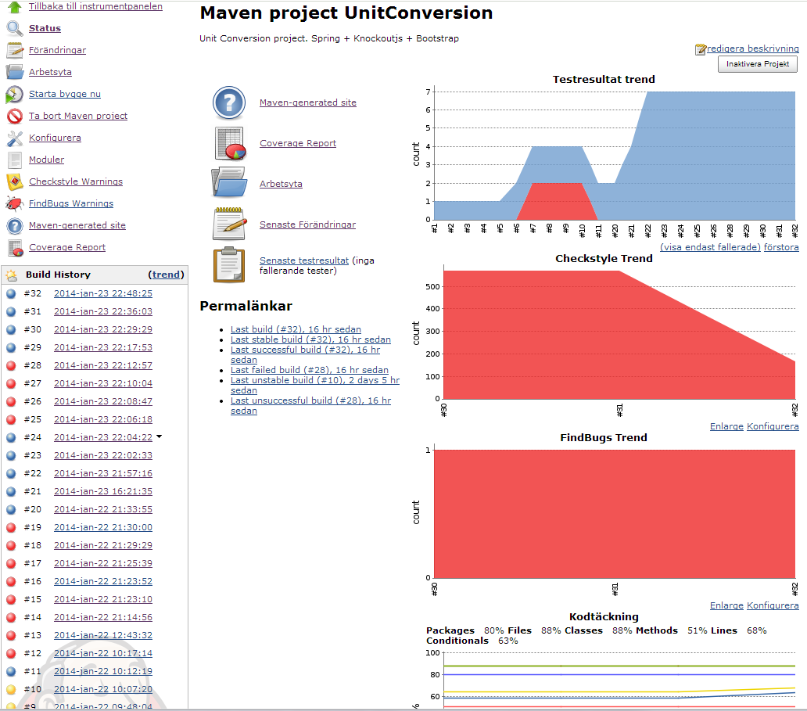Click the sidebar Maven-generated site help icon
807x711 pixels.
(x=14, y=225)
